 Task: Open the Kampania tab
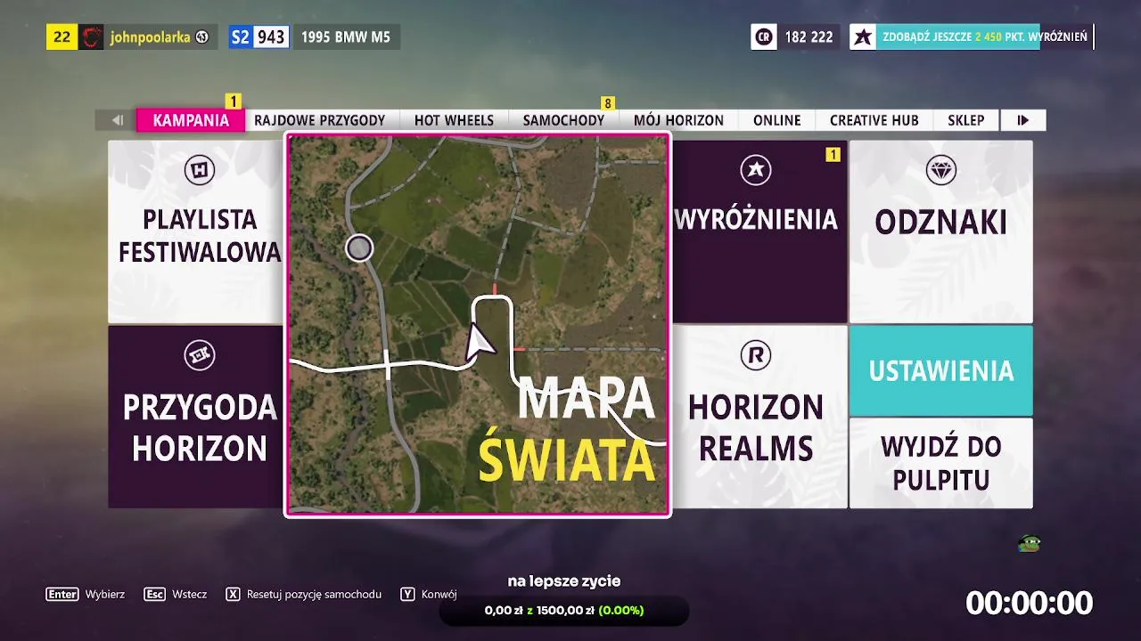pyautogui.click(x=191, y=120)
